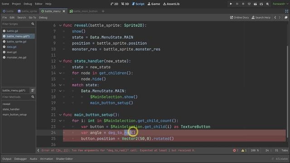Open battle_menu.gd(*) in script list
The image size is (290, 163).
tap(18, 36)
